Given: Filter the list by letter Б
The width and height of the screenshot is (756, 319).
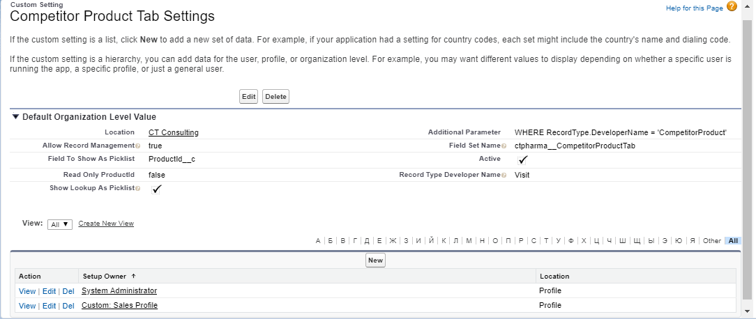Looking at the screenshot, I should (x=330, y=241).
